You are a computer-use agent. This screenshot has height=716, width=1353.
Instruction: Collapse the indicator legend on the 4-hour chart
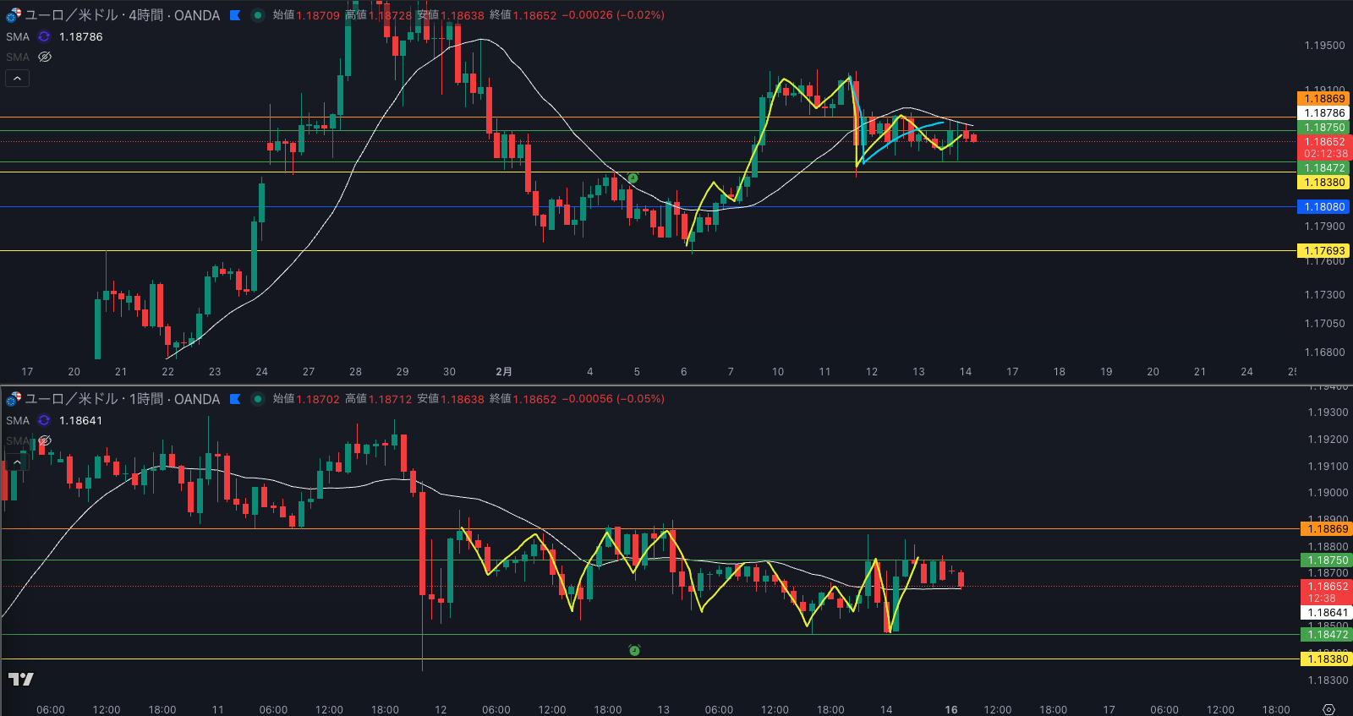pos(17,79)
